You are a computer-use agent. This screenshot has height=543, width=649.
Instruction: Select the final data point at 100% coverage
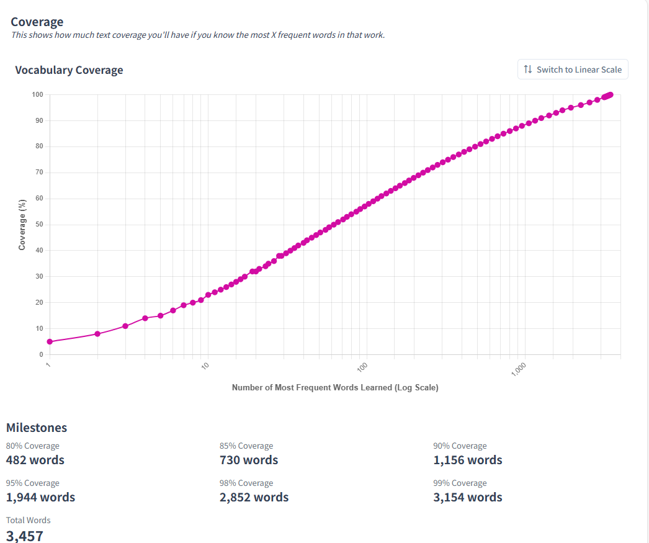(611, 94)
